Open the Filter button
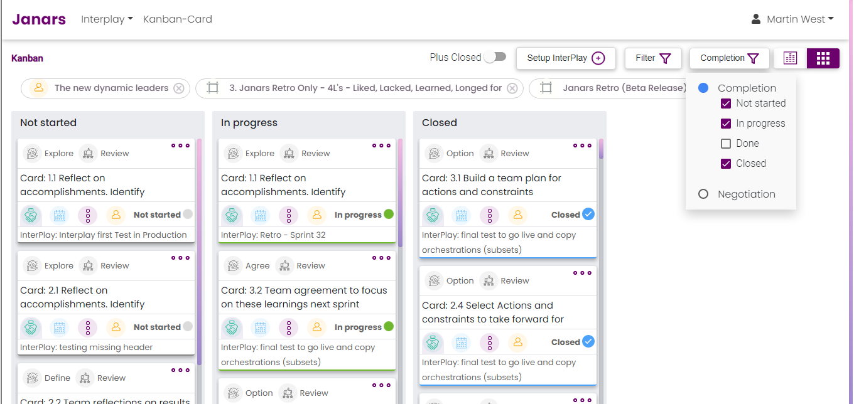This screenshot has height=404, width=854. (x=653, y=58)
